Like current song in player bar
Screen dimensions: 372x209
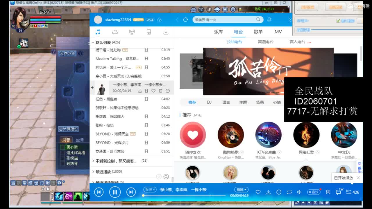click(258, 192)
